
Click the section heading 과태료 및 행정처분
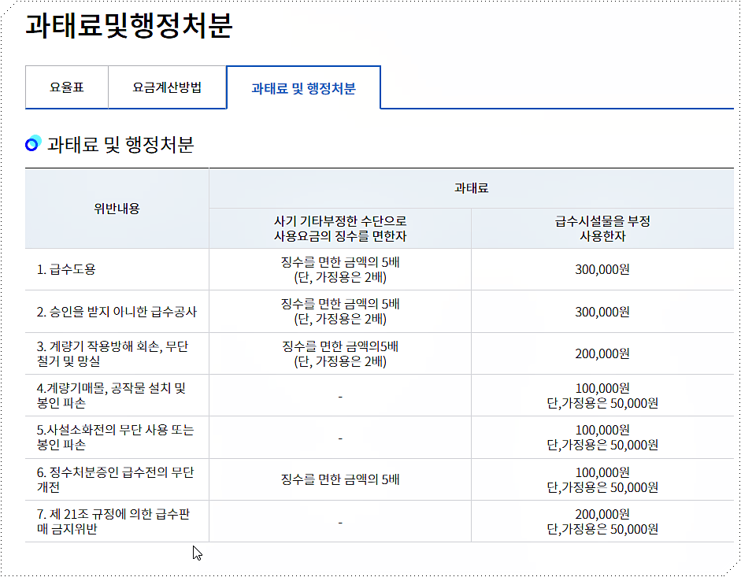tap(120, 144)
